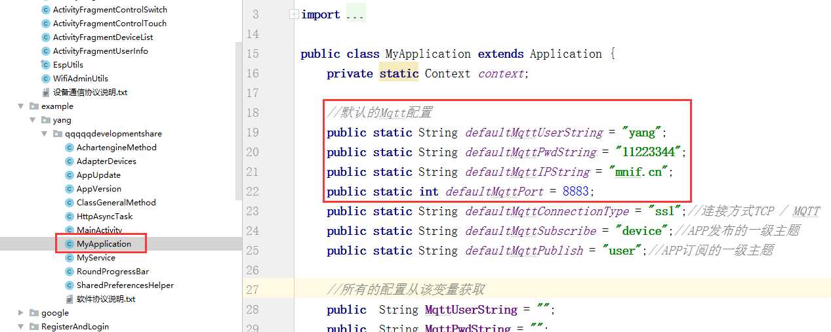831x332 pixels.
Task: Collapse the yang package arrow
Action: [33, 120]
